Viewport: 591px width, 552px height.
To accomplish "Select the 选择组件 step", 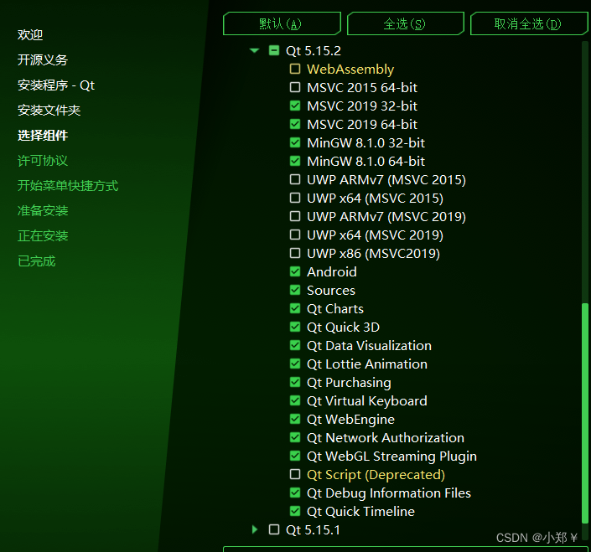I will (43, 136).
